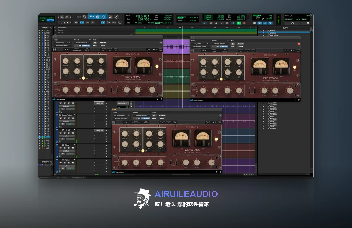Screen dimensions: 352x228
Task: Click previous preset arrow in 01_KickIn plugin toolbar
Action: point(203,51)
